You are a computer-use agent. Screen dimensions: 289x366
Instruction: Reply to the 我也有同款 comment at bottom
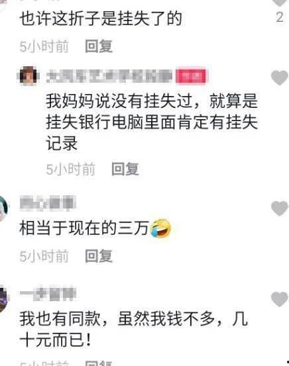pos(99,363)
